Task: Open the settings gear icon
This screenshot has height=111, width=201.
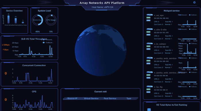Action: point(194,2)
